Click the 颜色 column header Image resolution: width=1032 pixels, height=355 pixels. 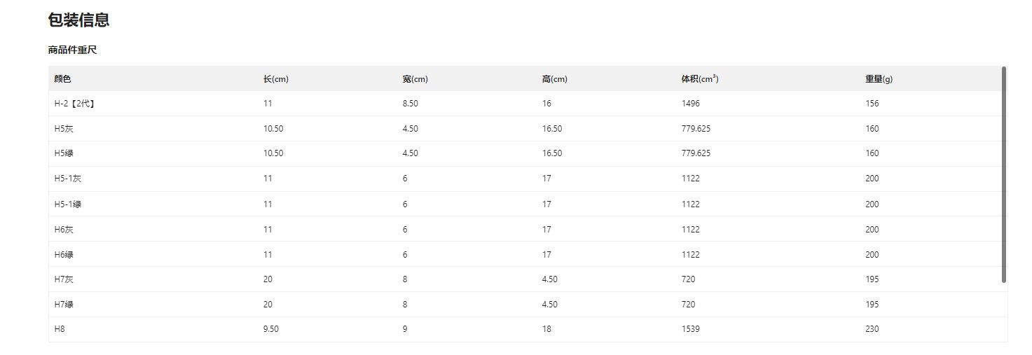pos(62,79)
